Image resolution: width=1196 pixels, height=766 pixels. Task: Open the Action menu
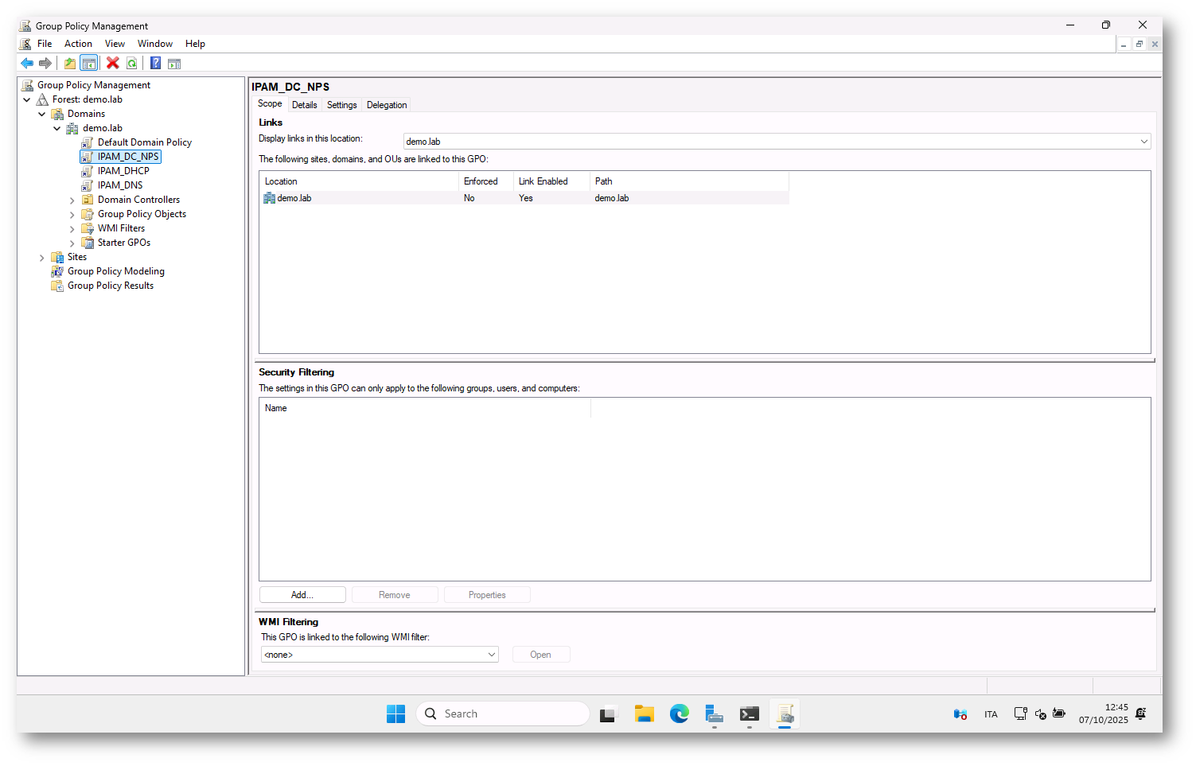(x=78, y=44)
